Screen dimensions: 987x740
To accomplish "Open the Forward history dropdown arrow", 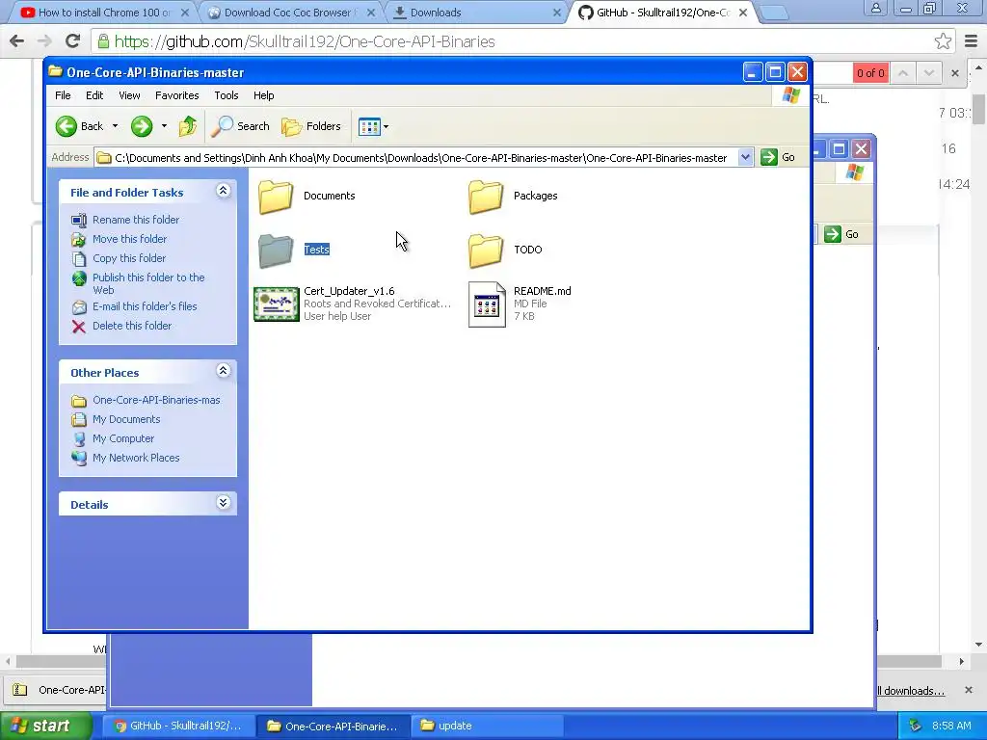I will point(164,126).
